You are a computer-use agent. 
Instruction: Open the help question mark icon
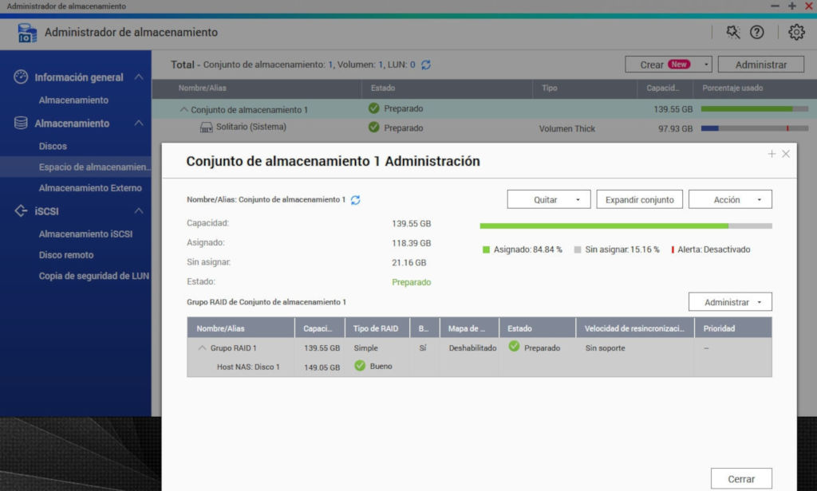[x=757, y=33]
